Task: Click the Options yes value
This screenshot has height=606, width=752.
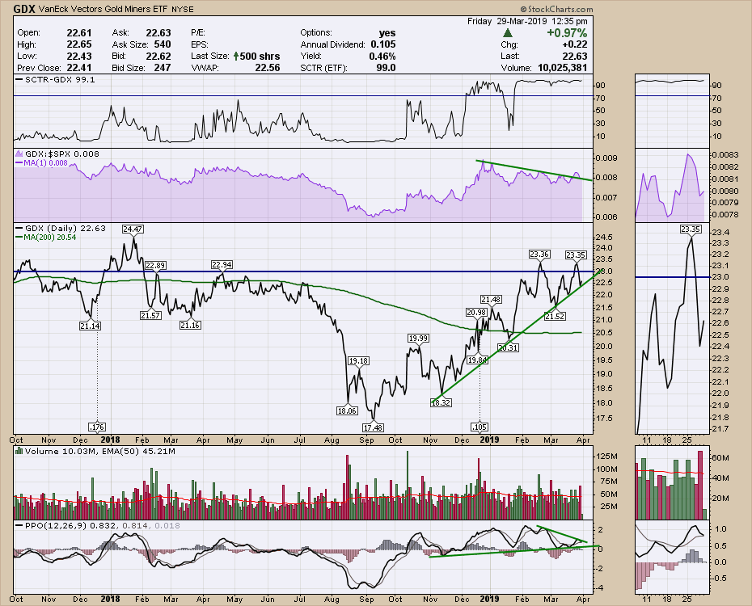Action: (x=387, y=32)
